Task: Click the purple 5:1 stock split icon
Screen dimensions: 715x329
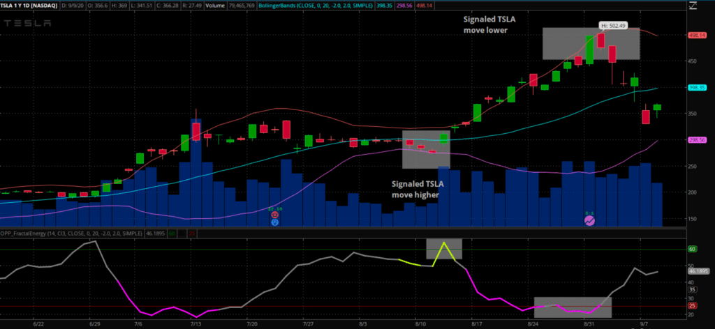Action: 589,221
